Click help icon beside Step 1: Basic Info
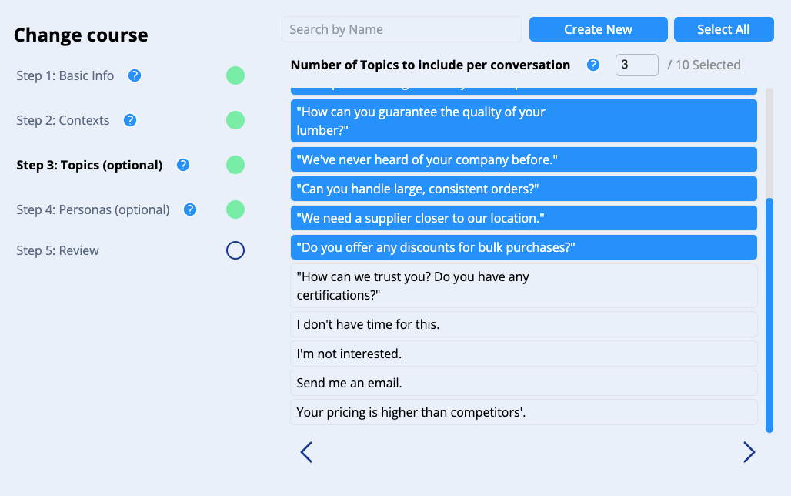 pyautogui.click(x=135, y=75)
